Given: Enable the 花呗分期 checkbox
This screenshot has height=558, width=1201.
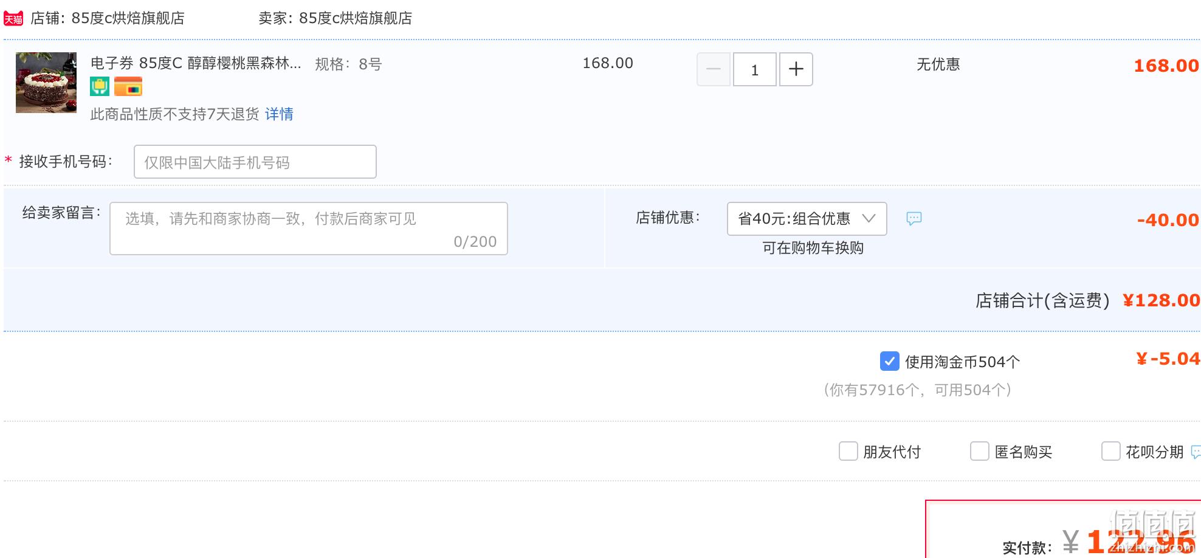Looking at the screenshot, I should [1110, 451].
